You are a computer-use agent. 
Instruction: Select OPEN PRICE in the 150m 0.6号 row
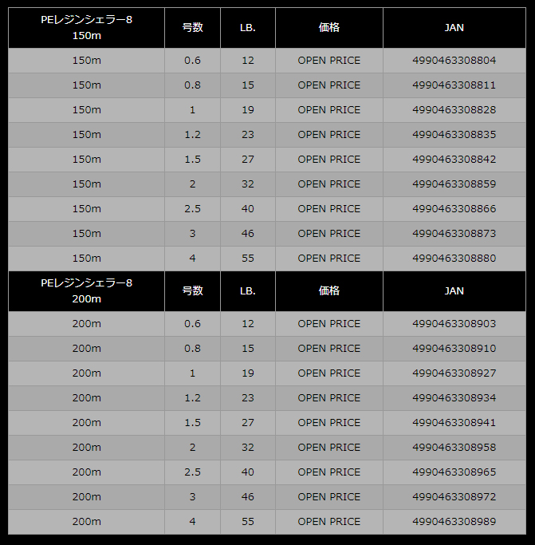click(x=329, y=61)
